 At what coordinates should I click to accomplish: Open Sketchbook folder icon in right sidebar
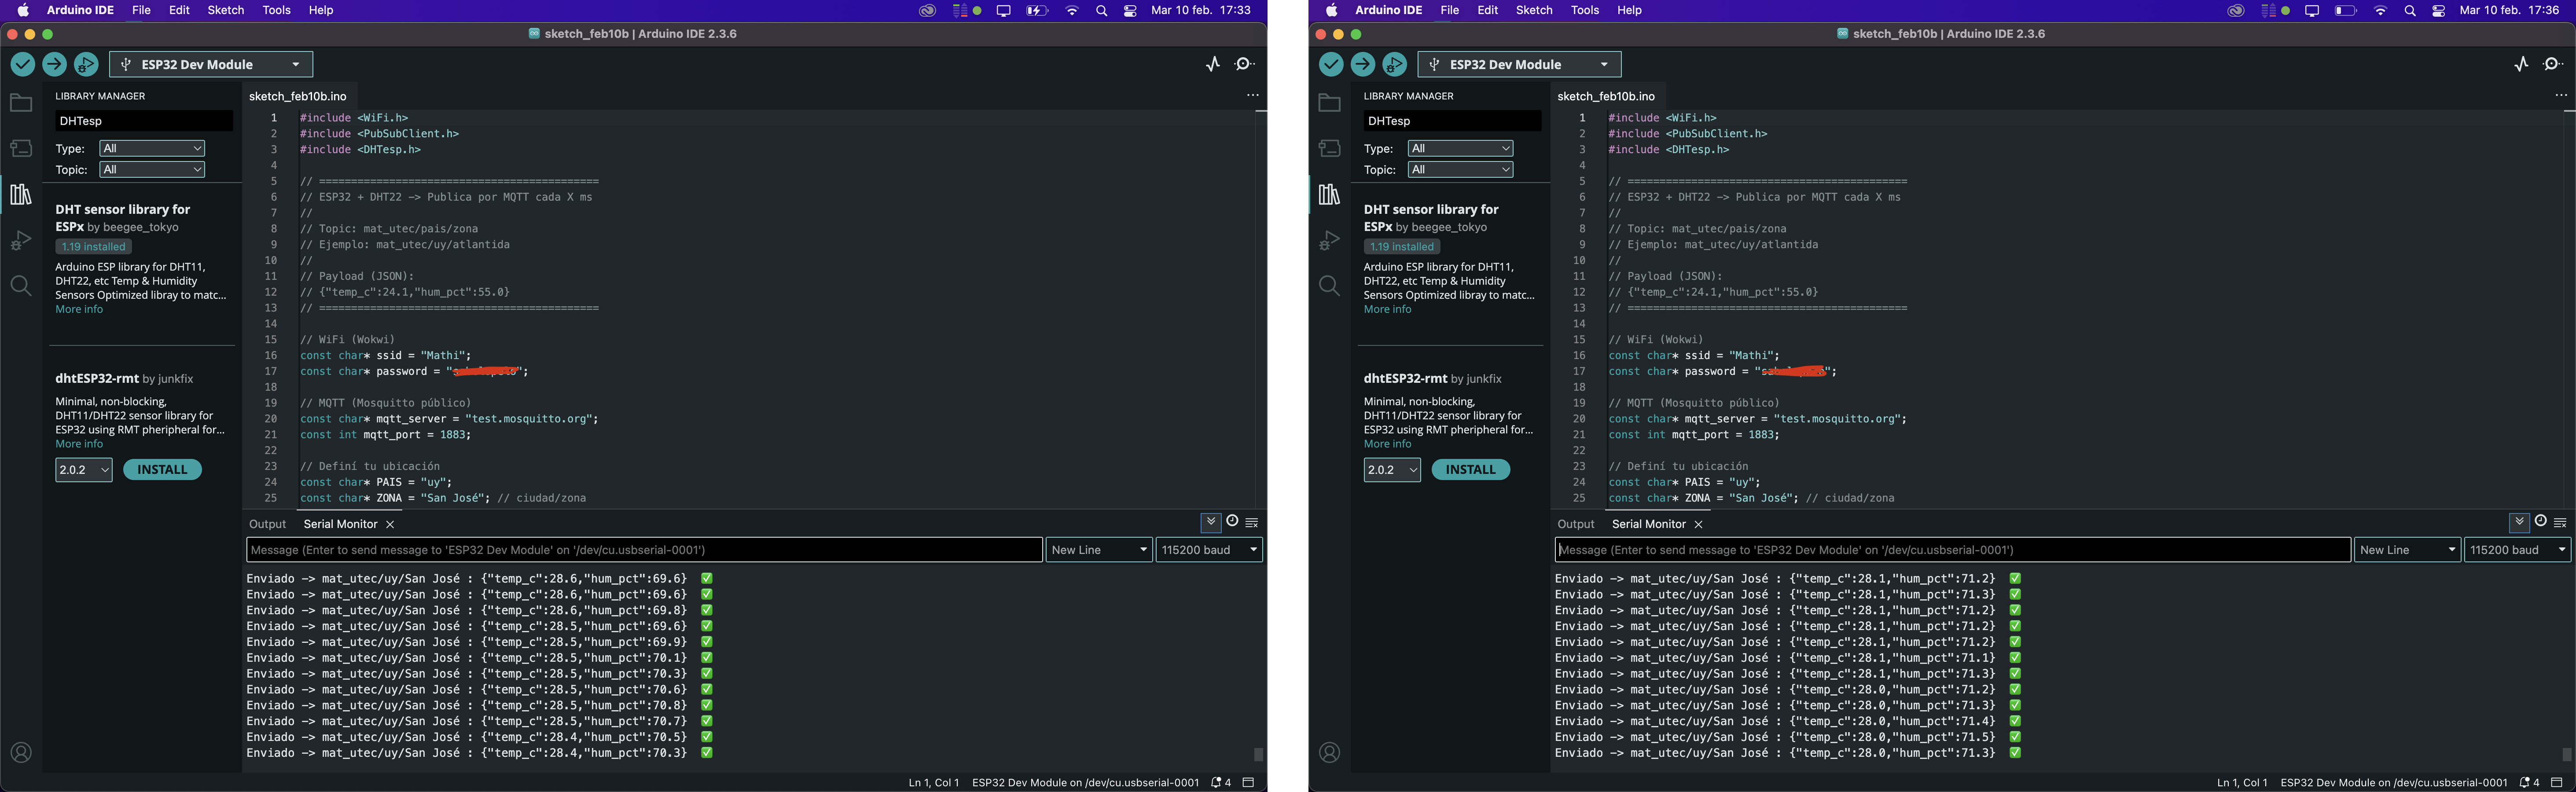(x=1329, y=103)
